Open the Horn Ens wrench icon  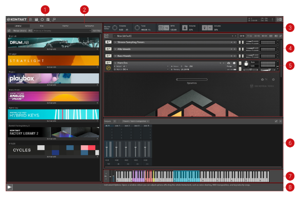pyautogui.click(x=108, y=63)
